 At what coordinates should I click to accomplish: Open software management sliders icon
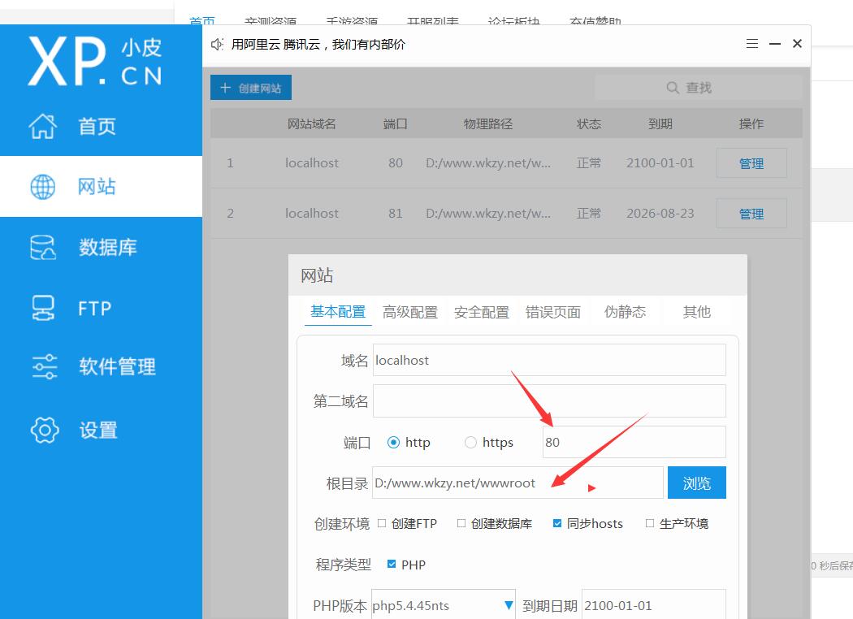44,366
